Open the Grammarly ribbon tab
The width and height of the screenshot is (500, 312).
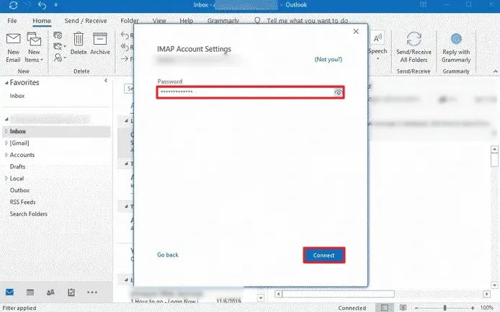(223, 21)
